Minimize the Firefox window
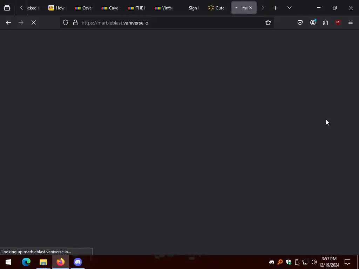This screenshot has height=269, width=359. (x=318, y=8)
